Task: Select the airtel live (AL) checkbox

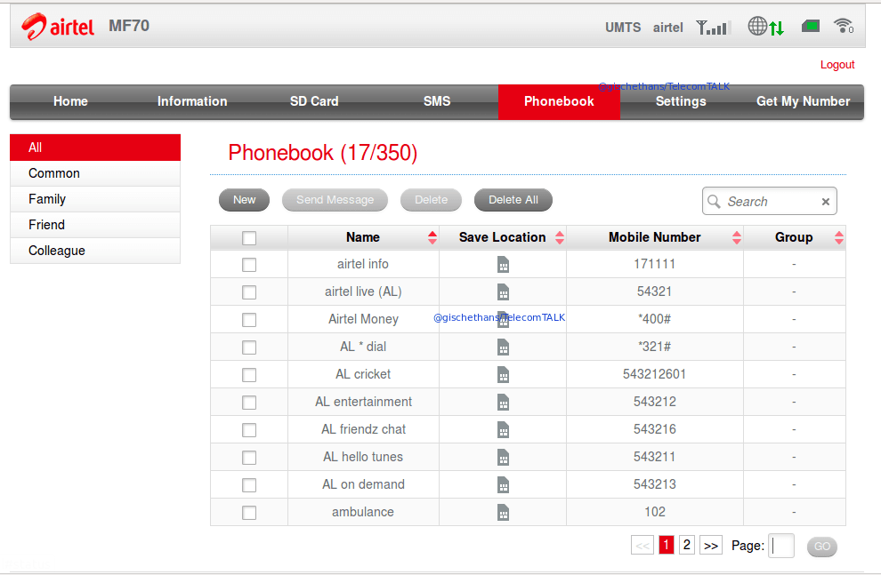Action: tap(249, 292)
